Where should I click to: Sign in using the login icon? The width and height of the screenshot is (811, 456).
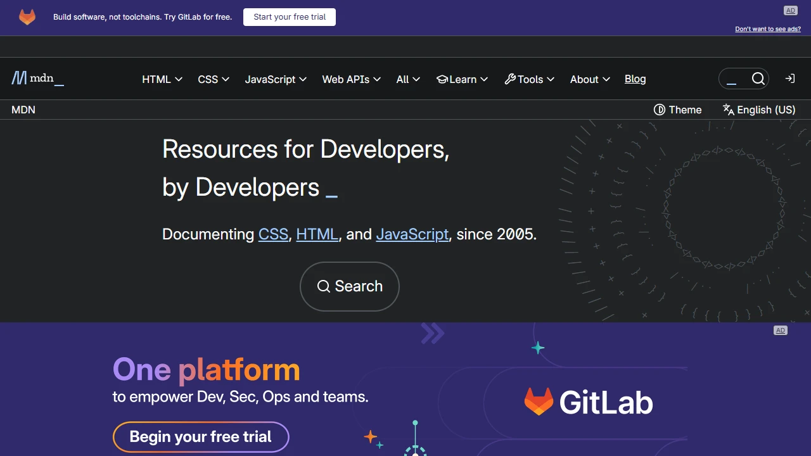(789, 78)
